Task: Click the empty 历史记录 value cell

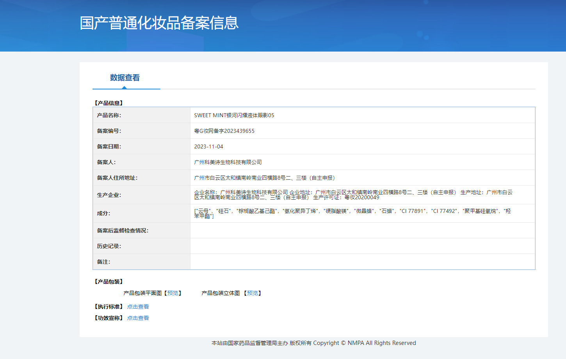Action: tap(362, 246)
